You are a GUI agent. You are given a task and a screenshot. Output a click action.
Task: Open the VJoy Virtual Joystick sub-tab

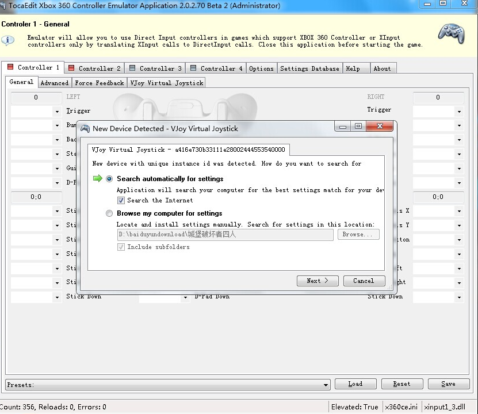click(166, 83)
